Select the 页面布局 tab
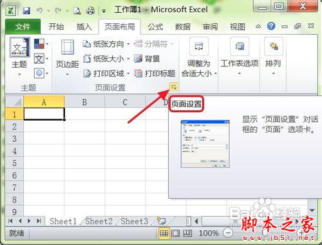This screenshot has width=322, height=245. (120, 27)
